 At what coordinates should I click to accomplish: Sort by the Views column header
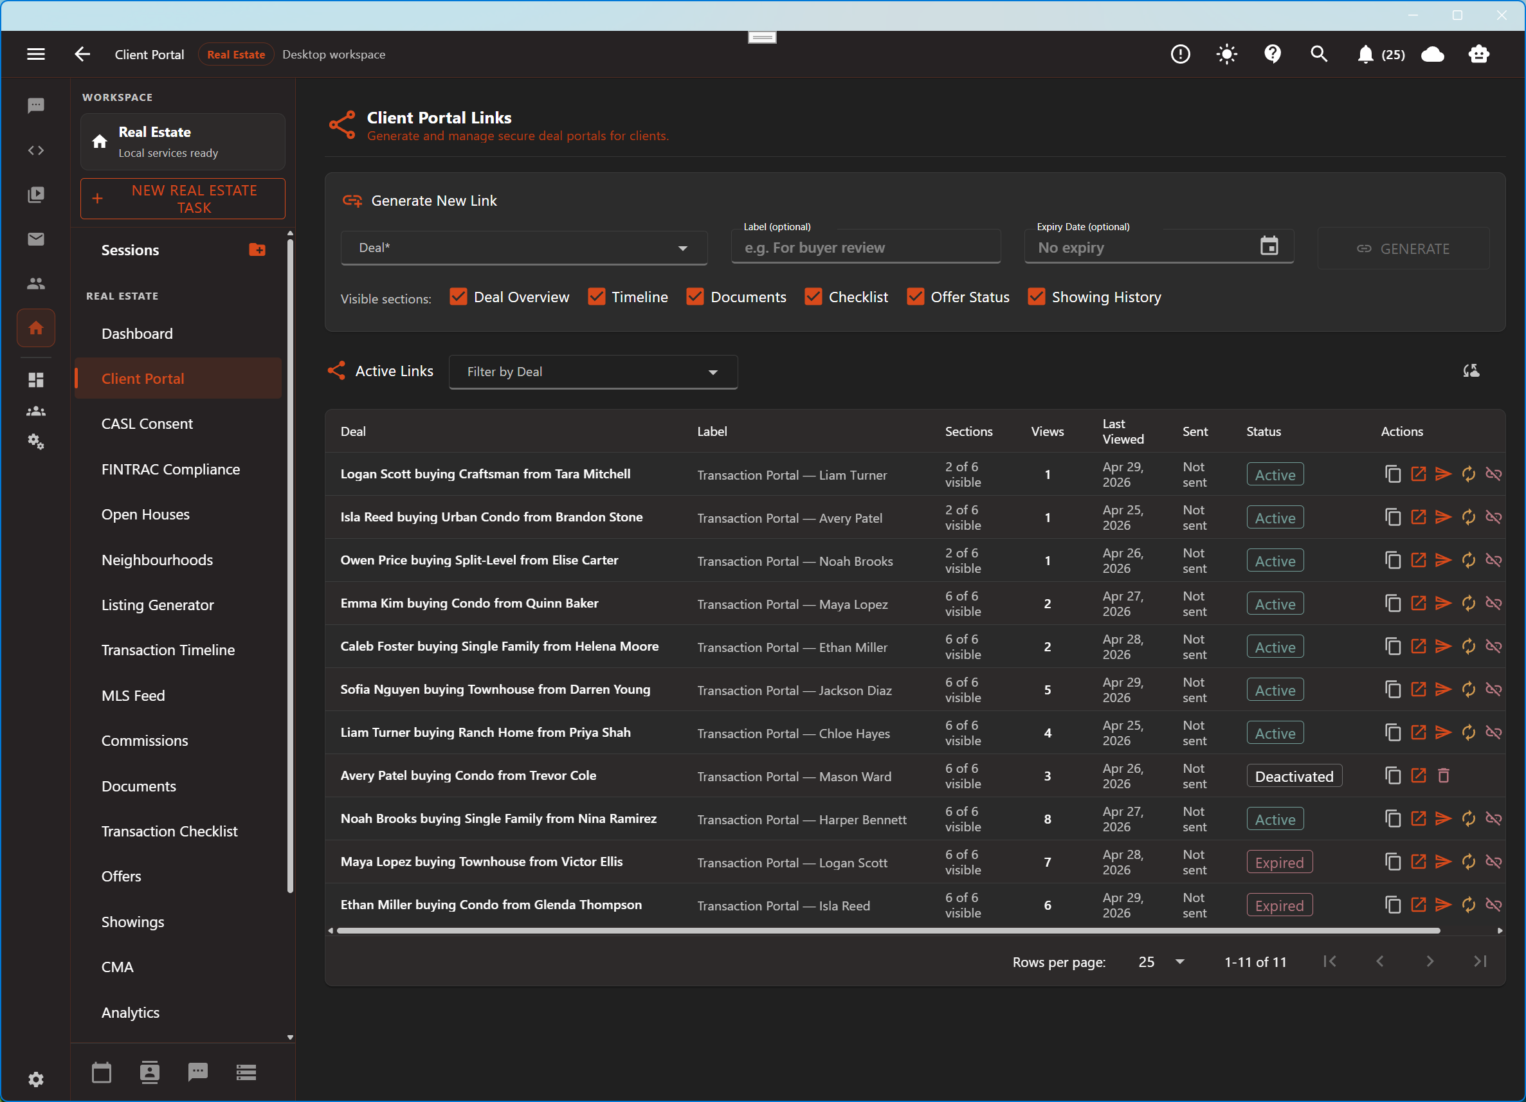coord(1047,431)
